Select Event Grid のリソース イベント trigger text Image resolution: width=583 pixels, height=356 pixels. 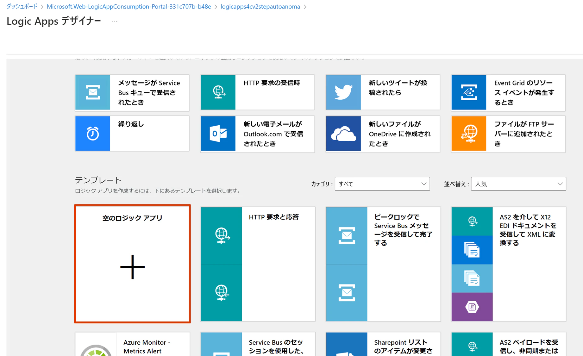tap(524, 92)
